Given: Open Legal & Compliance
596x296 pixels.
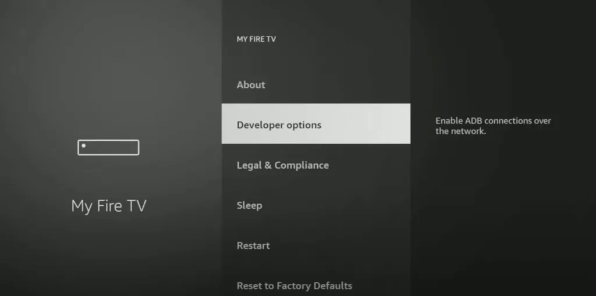Looking at the screenshot, I should (316, 165).
